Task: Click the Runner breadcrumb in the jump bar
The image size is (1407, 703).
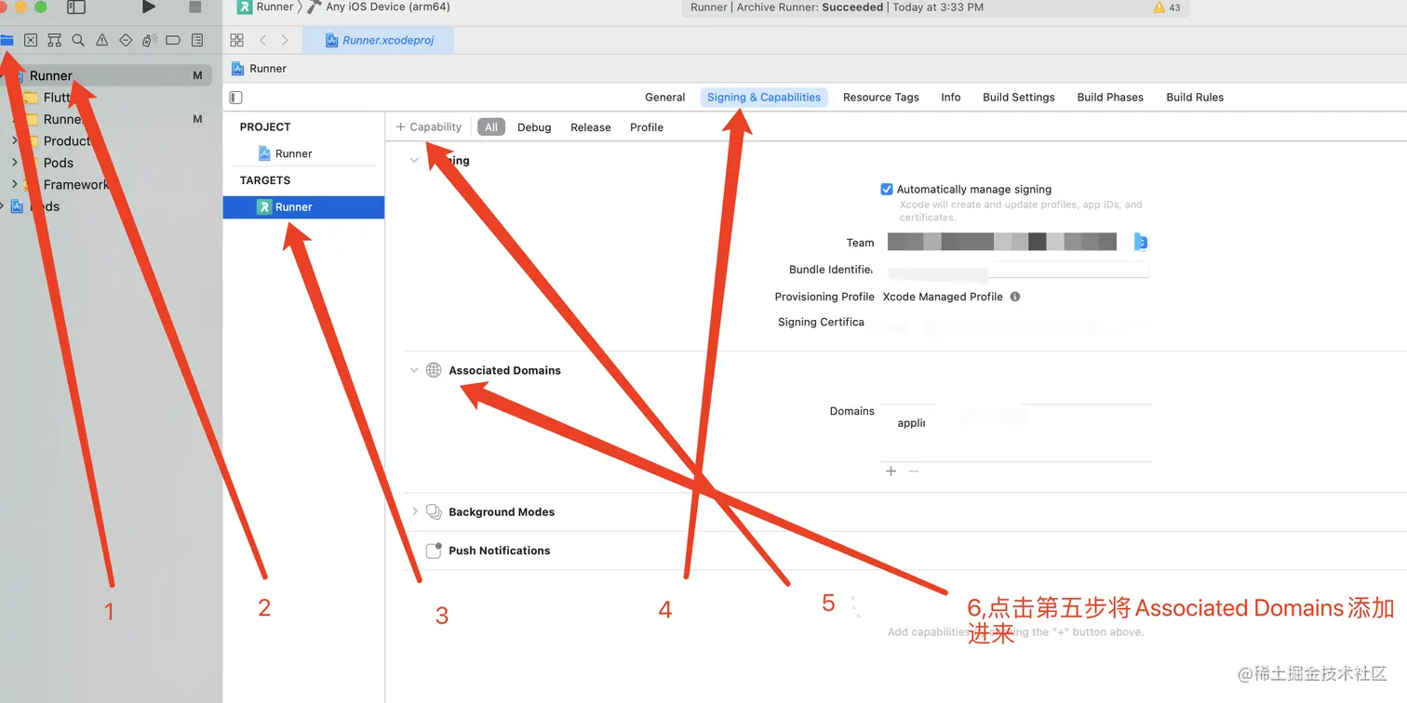Action: coord(259,68)
